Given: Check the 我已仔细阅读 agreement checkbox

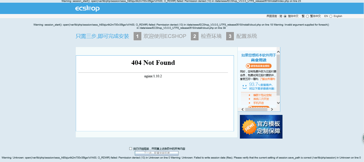Looking at the screenshot, I should [x=131, y=149].
